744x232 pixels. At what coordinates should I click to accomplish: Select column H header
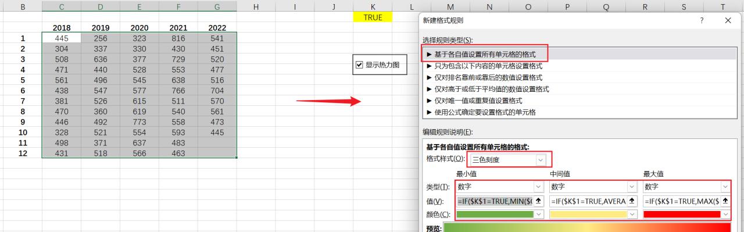coord(256,6)
